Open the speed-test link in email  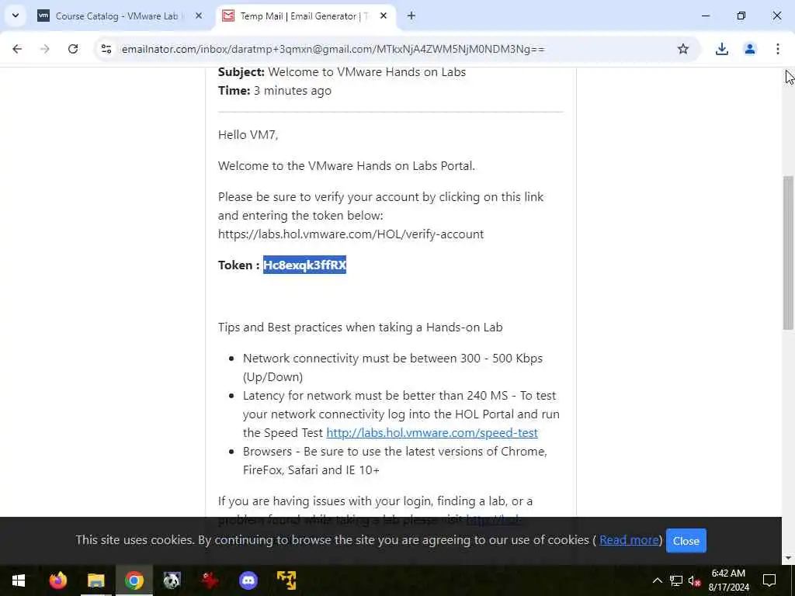coord(432,432)
